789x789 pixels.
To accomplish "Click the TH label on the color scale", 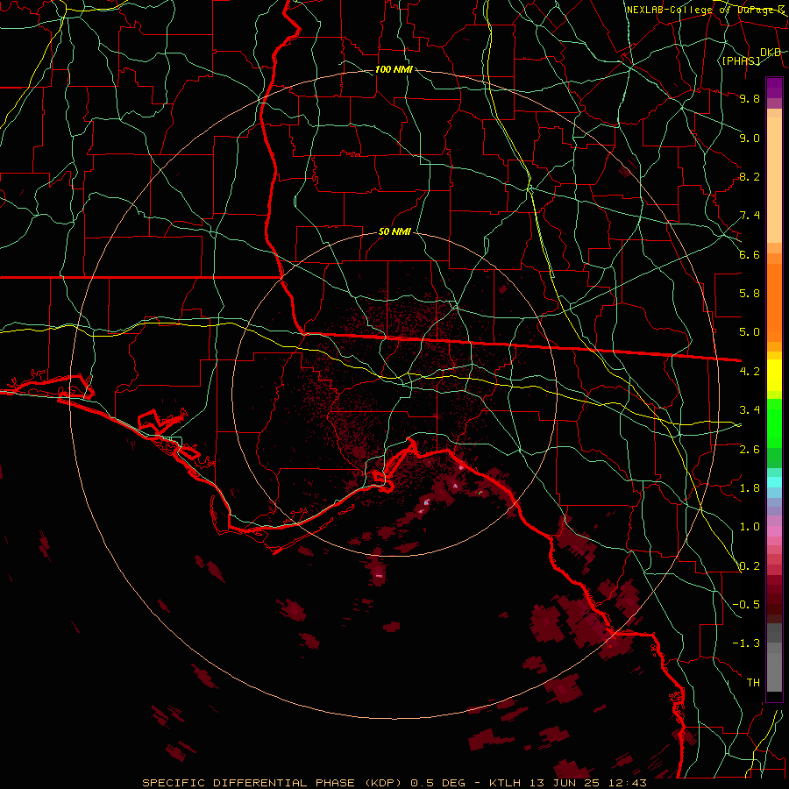I will click(x=753, y=683).
